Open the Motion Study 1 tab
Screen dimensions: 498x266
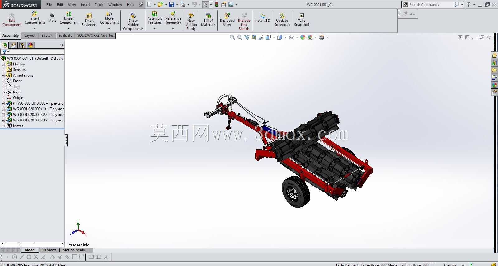[x=75, y=250]
